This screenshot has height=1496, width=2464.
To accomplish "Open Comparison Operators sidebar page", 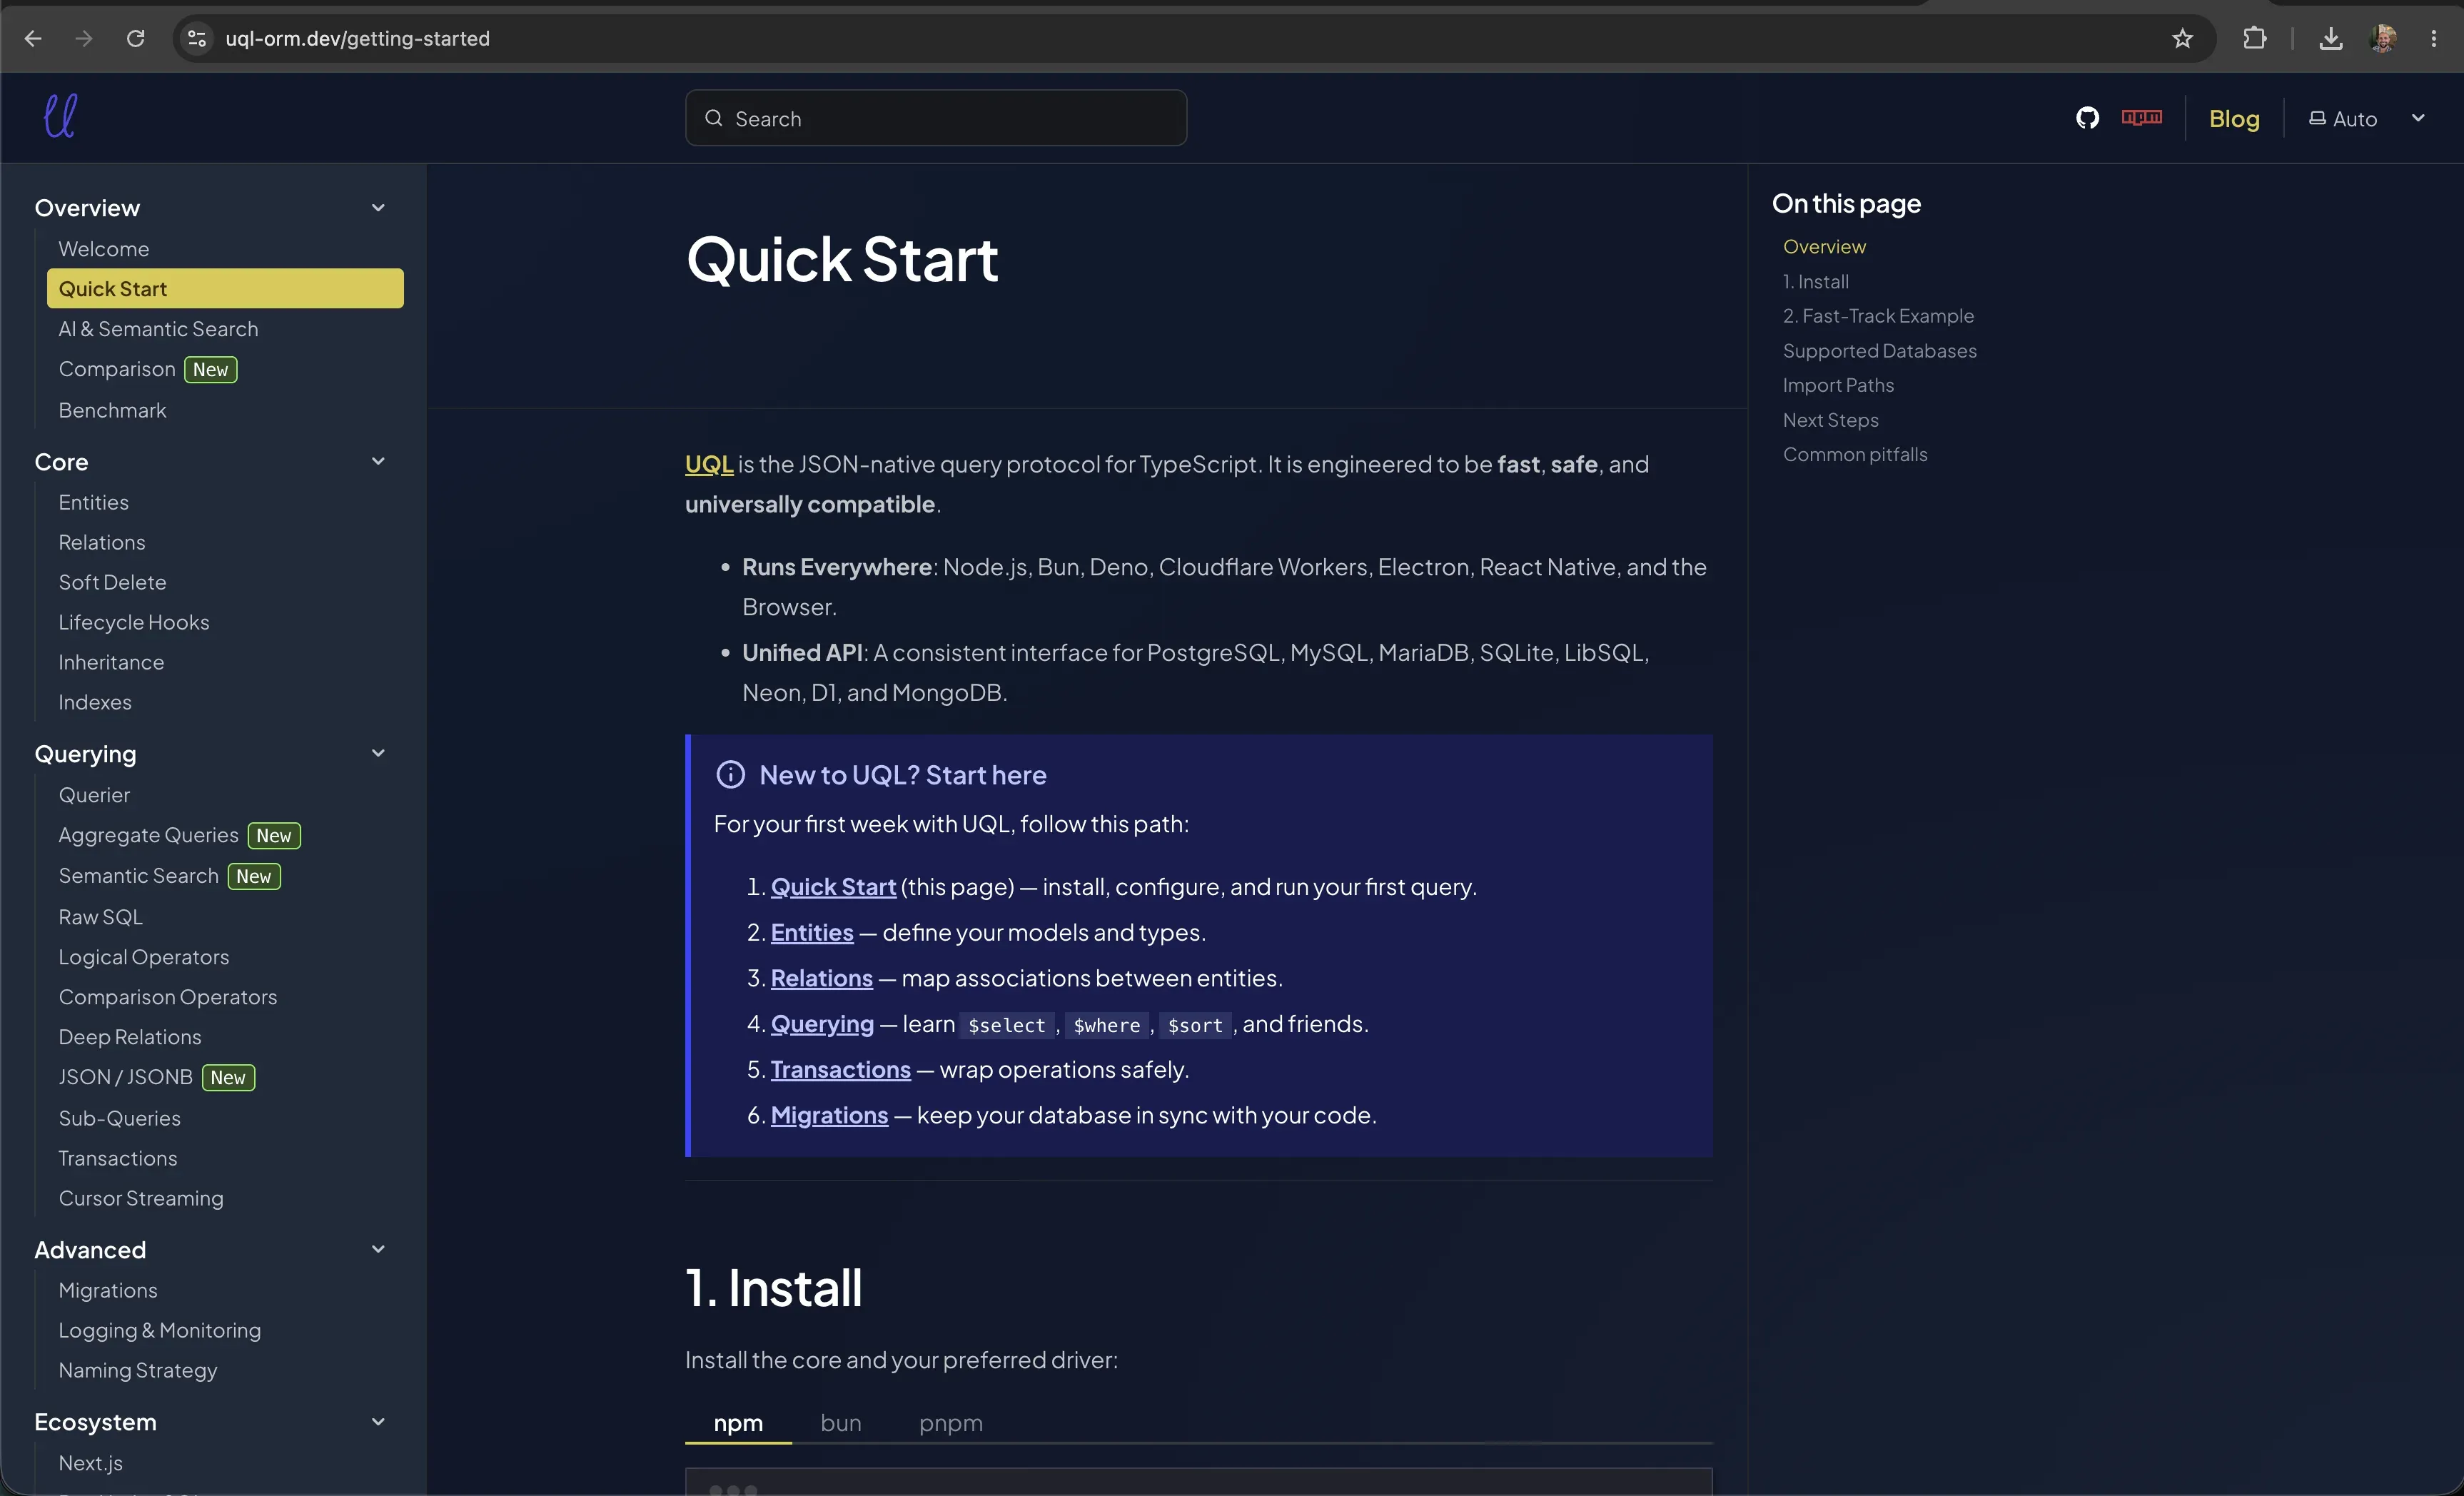I will [168, 997].
